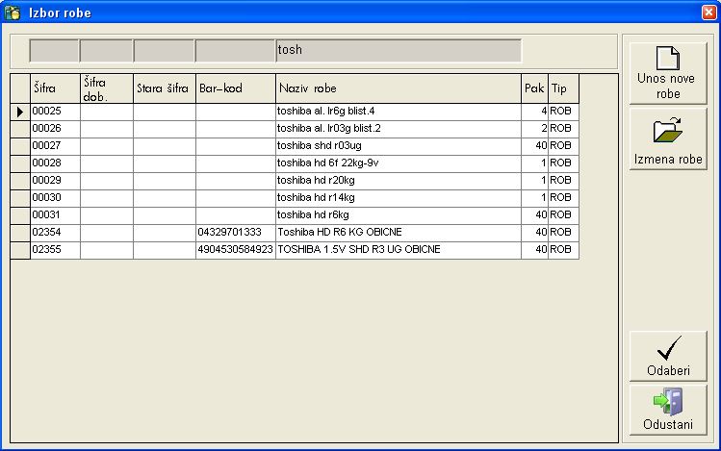
Task: Close the Izbor robe window
Action: (708, 12)
